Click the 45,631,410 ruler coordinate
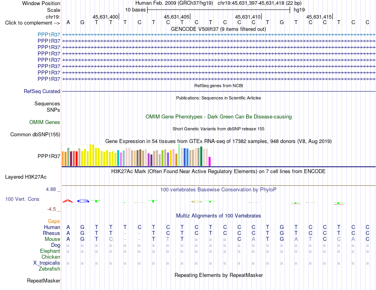This screenshot has height=290, width=376. click(248, 17)
